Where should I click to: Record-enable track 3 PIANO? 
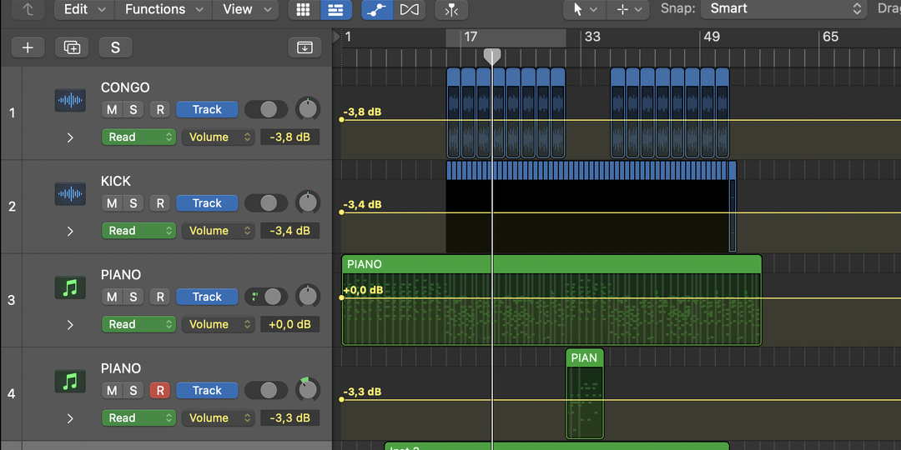(x=160, y=297)
